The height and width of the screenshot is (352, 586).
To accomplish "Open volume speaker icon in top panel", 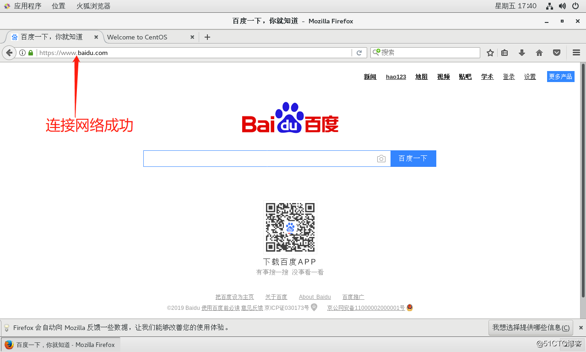I will point(562,6).
